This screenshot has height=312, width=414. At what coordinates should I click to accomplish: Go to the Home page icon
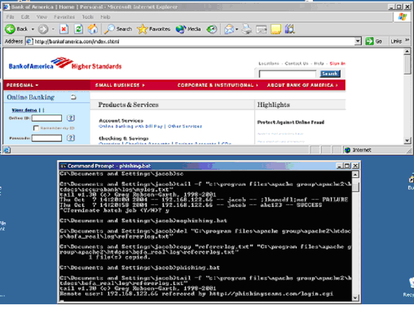click(x=92, y=29)
